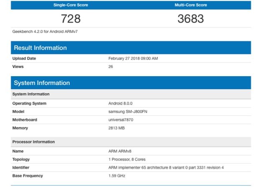
Task: Click the 1.59 GHz base frequency value
Action: [117, 176]
